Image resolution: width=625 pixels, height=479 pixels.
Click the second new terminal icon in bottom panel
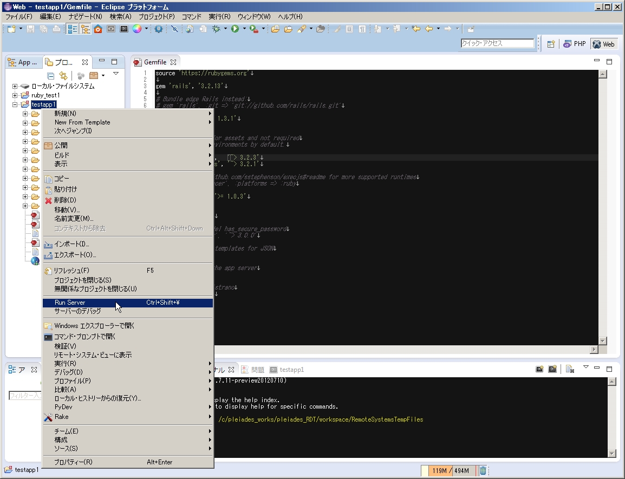pos(552,370)
